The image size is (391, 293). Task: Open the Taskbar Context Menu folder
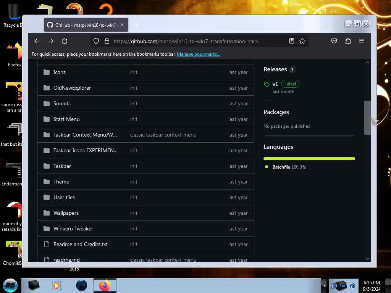[x=85, y=135]
